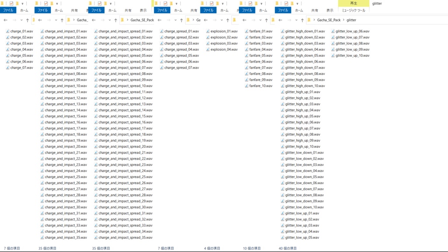Open recent locations dropdown in charge_and_impact_spread window
The image size is (448, 252).
(110, 20)
